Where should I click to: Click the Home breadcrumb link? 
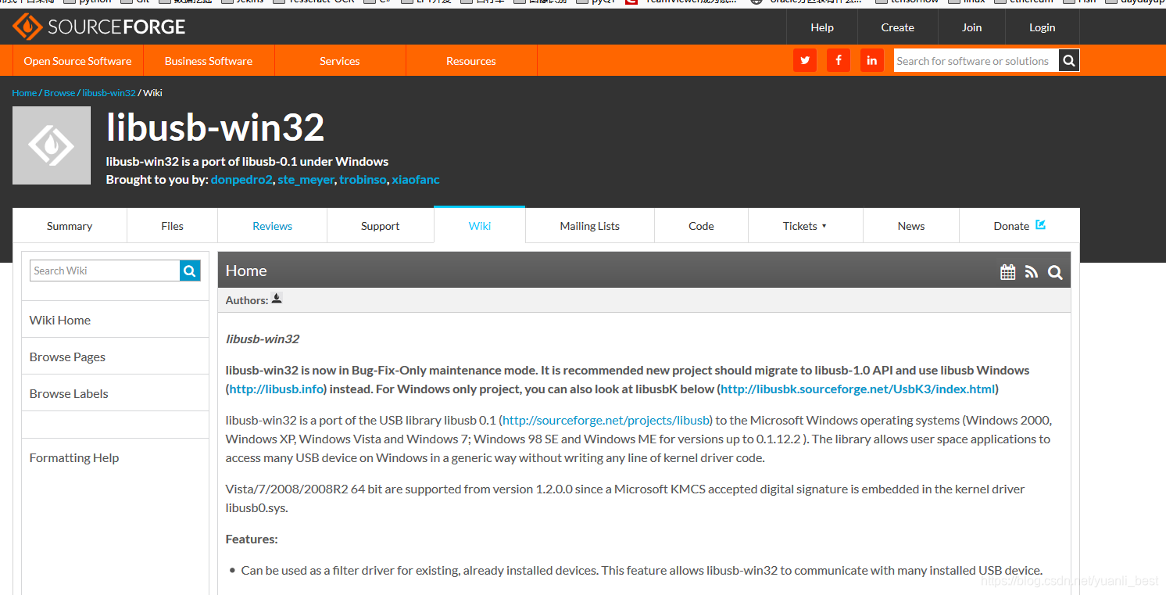[24, 92]
